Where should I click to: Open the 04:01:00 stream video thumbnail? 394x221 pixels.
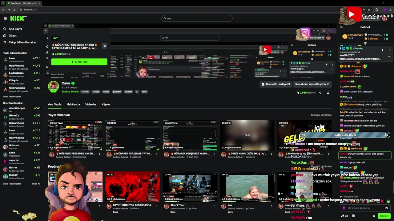coord(132,135)
